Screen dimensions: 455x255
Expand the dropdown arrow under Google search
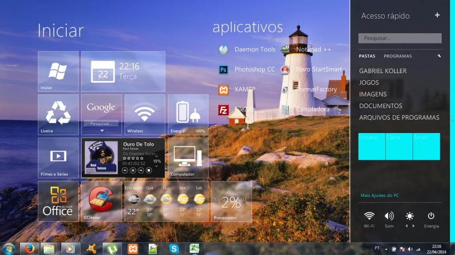102,131
